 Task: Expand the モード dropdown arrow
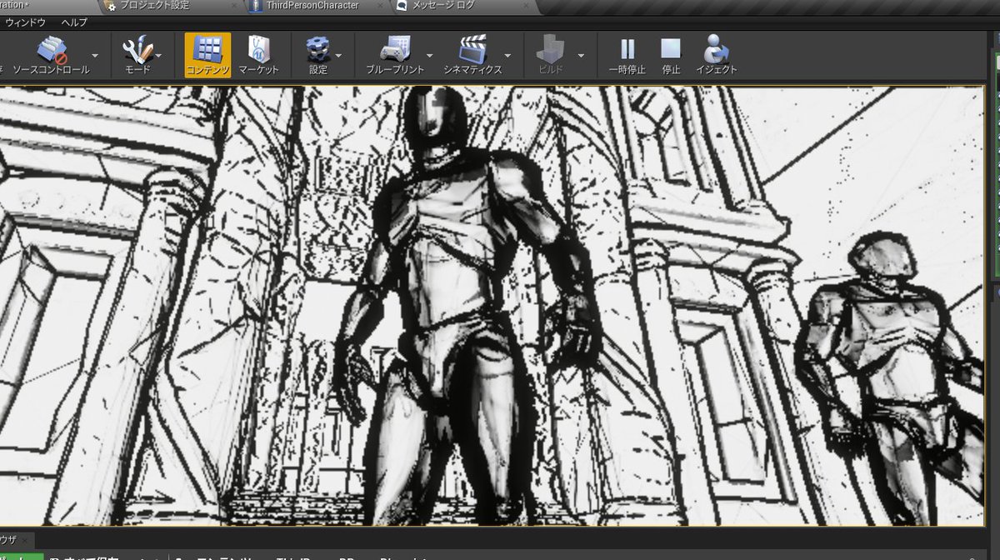tap(158, 56)
